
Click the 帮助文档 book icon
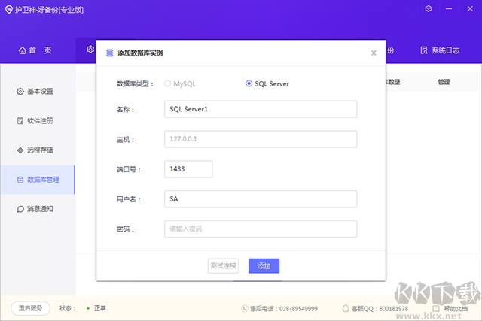click(436, 308)
